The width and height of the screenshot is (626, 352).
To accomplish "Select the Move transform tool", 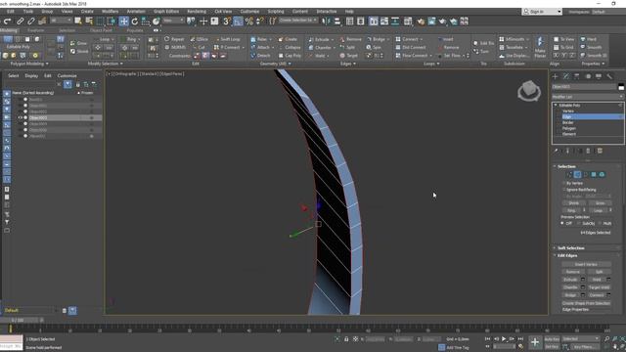I will pyautogui.click(x=124, y=22).
